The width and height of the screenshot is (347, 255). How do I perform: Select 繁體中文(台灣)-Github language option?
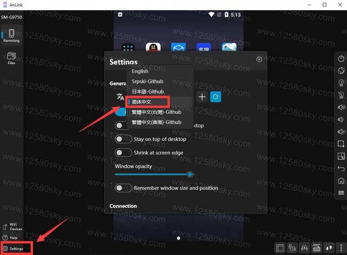(160, 112)
